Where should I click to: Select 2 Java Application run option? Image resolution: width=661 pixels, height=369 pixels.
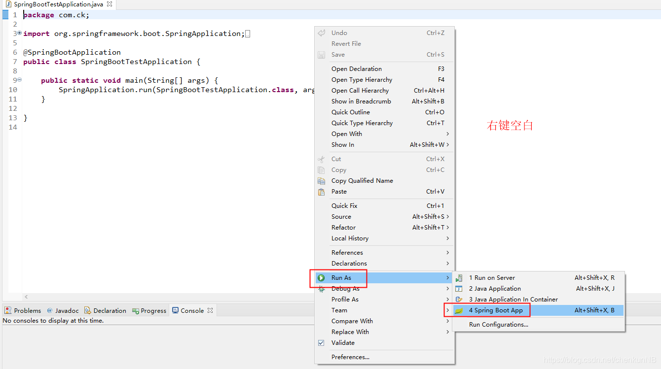click(x=539, y=289)
